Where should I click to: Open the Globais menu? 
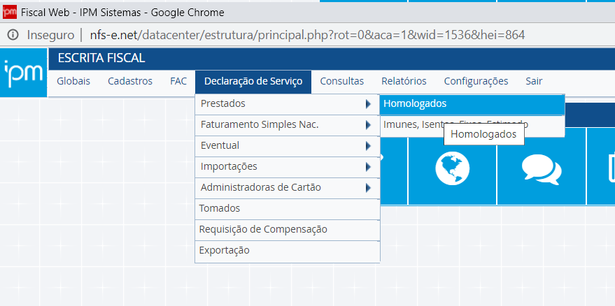click(x=73, y=81)
